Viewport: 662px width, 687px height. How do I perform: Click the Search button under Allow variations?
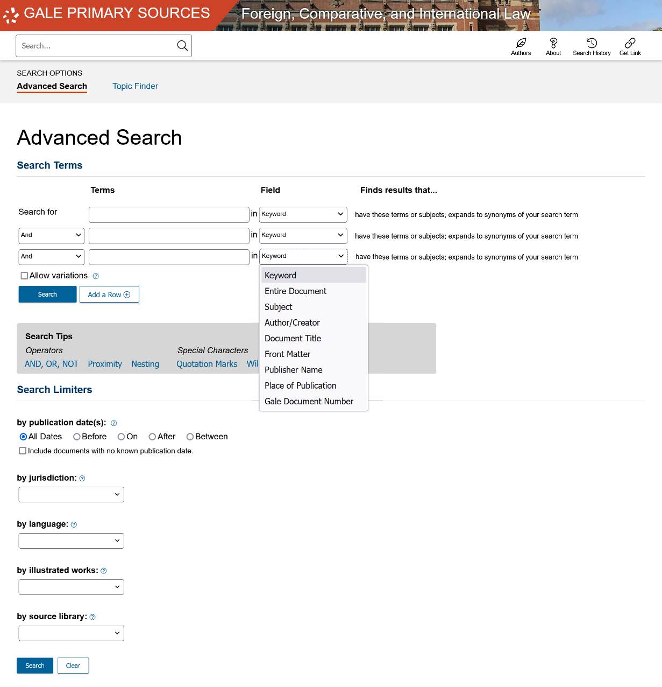(47, 295)
